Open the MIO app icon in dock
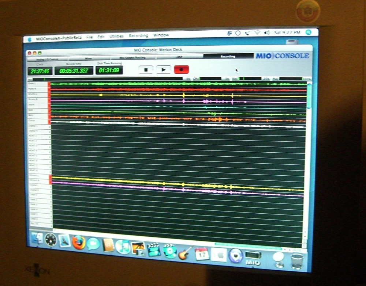This screenshot has height=286, width=366. coord(253,258)
